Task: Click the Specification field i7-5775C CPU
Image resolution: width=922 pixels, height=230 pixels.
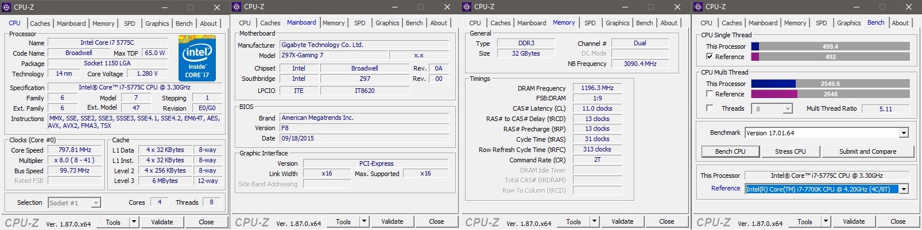Action: click(134, 87)
